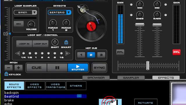Open the Others effects tab
Image resolution: width=186 pixels, height=105 pixels.
(76, 86)
